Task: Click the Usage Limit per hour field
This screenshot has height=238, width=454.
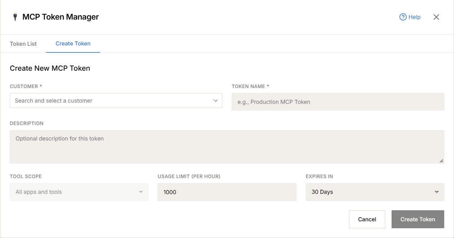Action: click(227, 192)
